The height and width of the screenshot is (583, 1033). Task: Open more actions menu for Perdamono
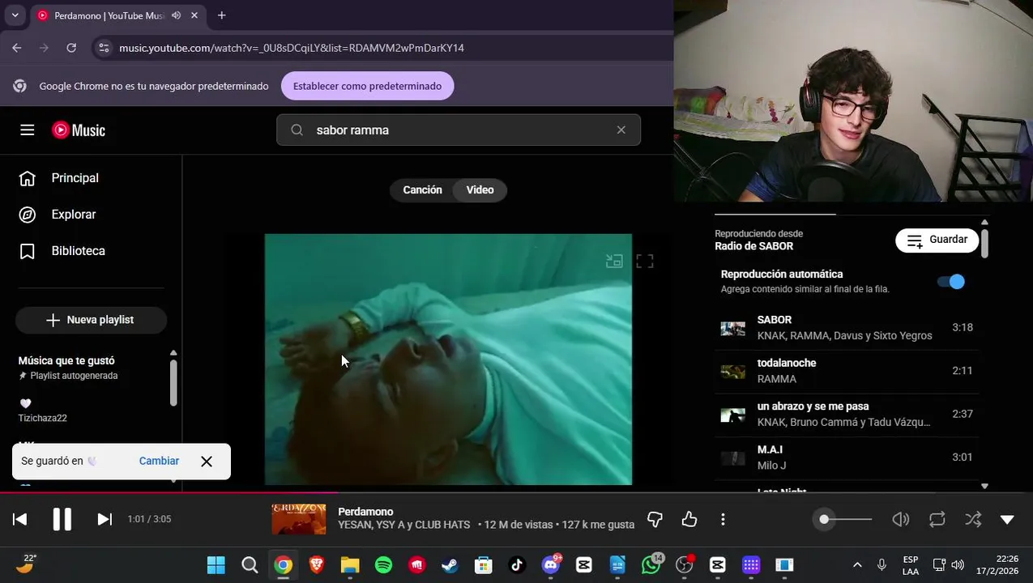723,519
